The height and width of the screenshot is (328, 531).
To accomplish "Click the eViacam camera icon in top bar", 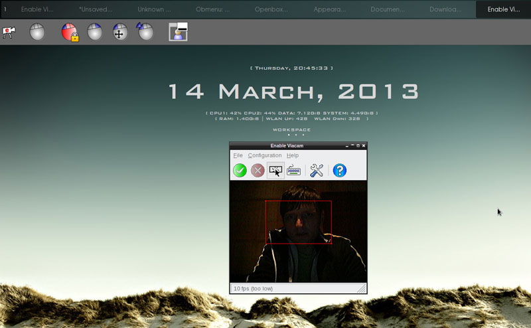I will pyautogui.click(x=9, y=32).
